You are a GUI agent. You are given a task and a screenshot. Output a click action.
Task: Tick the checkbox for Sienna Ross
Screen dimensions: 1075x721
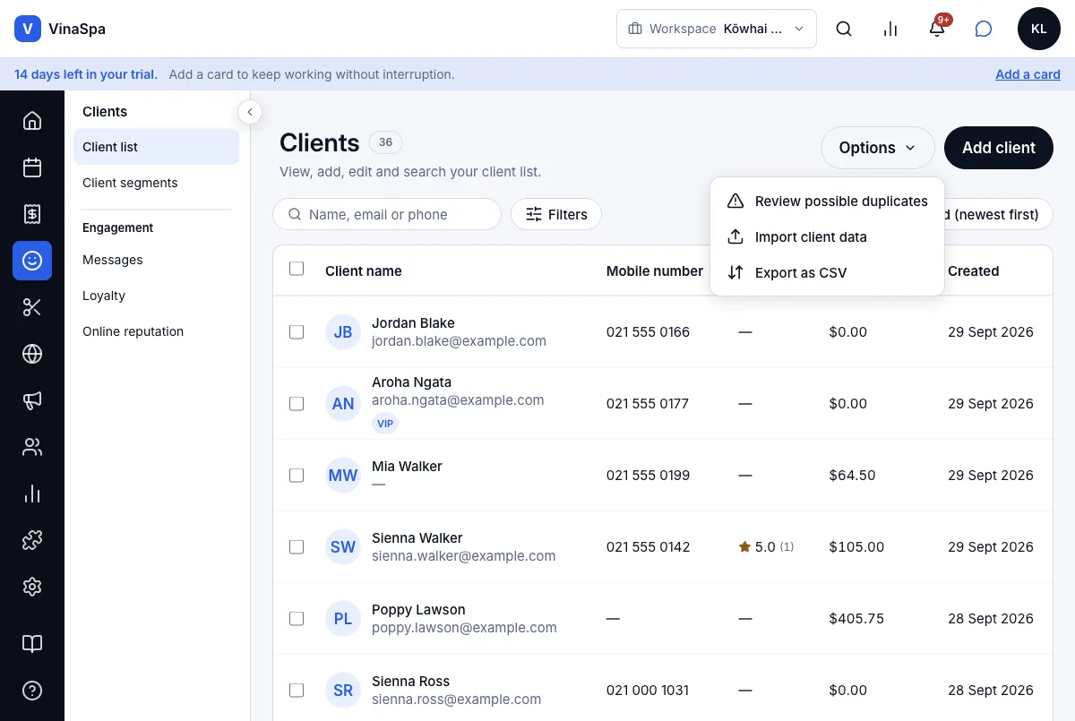(297, 691)
